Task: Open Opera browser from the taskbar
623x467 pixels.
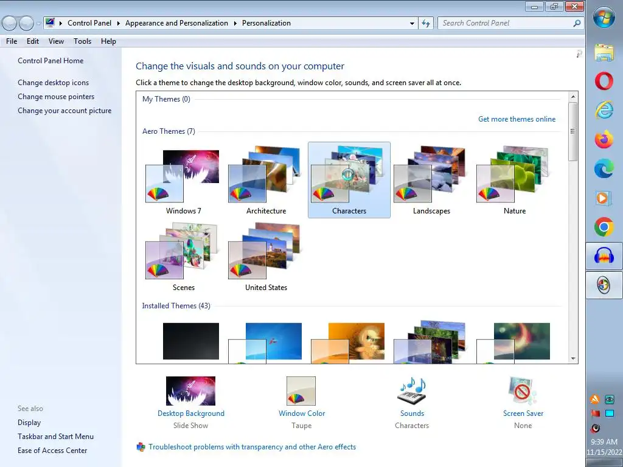Action: pos(604,81)
